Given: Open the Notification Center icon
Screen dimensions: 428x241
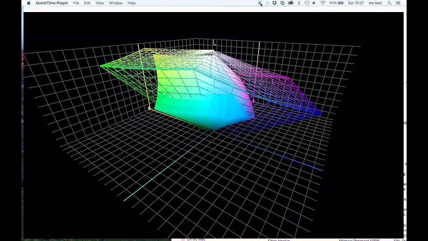Looking at the screenshot, I should [398, 3].
